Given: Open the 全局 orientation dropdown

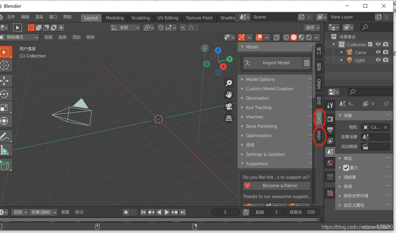Looking at the screenshot, I should (x=125, y=27).
